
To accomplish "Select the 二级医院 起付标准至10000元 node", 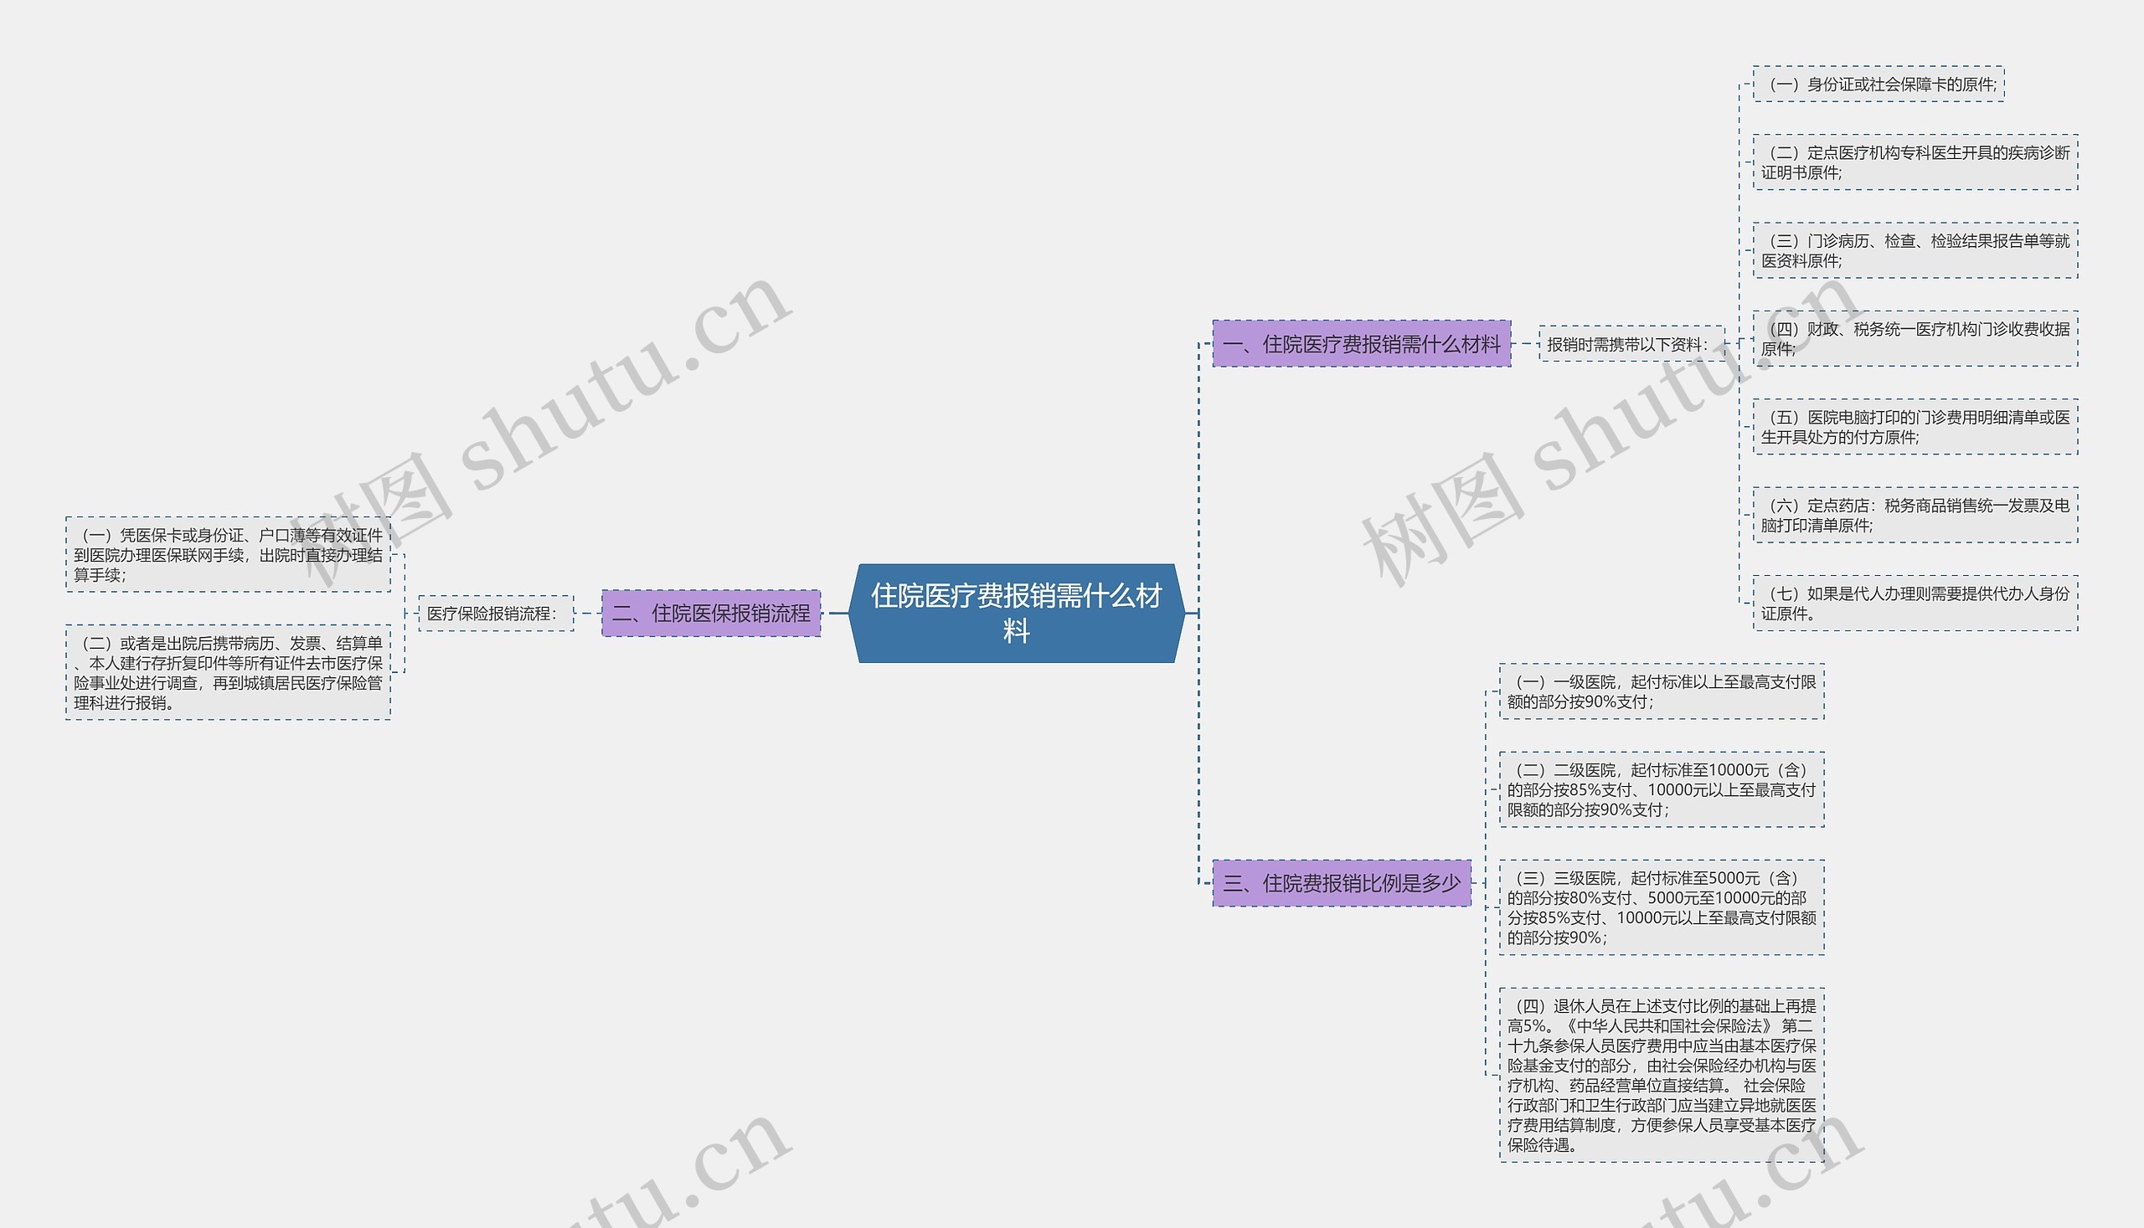I will click(x=1662, y=789).
